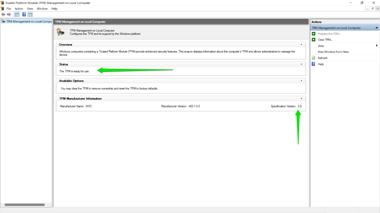Click 'The TPM is ready for use.' status text
The height and width of the screenshot is (213, 380).
click(x=74, y=71)
